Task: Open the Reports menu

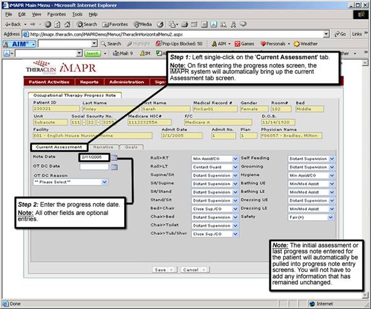Action: point(90,82)
